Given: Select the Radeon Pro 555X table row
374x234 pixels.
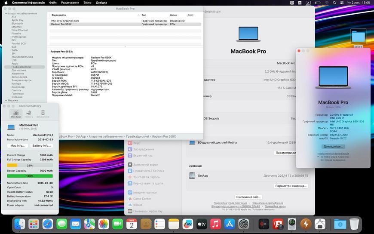Looking at the screenshot, I should (125, 24).
